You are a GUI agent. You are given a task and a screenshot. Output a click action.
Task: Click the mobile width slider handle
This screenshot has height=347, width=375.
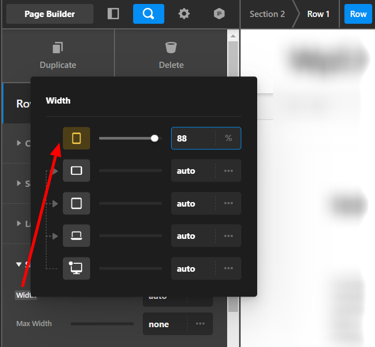point(155,138)
